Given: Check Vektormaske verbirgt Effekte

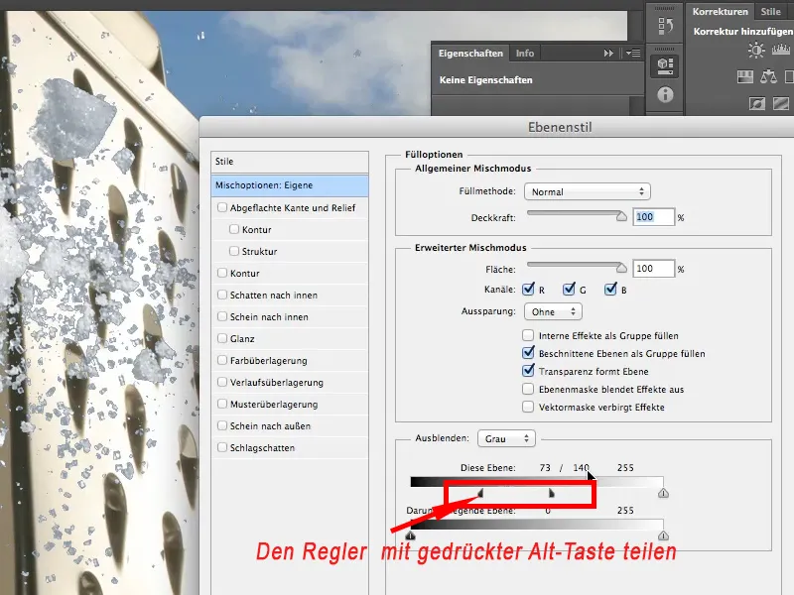Looking at the screenshot, I should pyautogui.click(x=528, y=407).
